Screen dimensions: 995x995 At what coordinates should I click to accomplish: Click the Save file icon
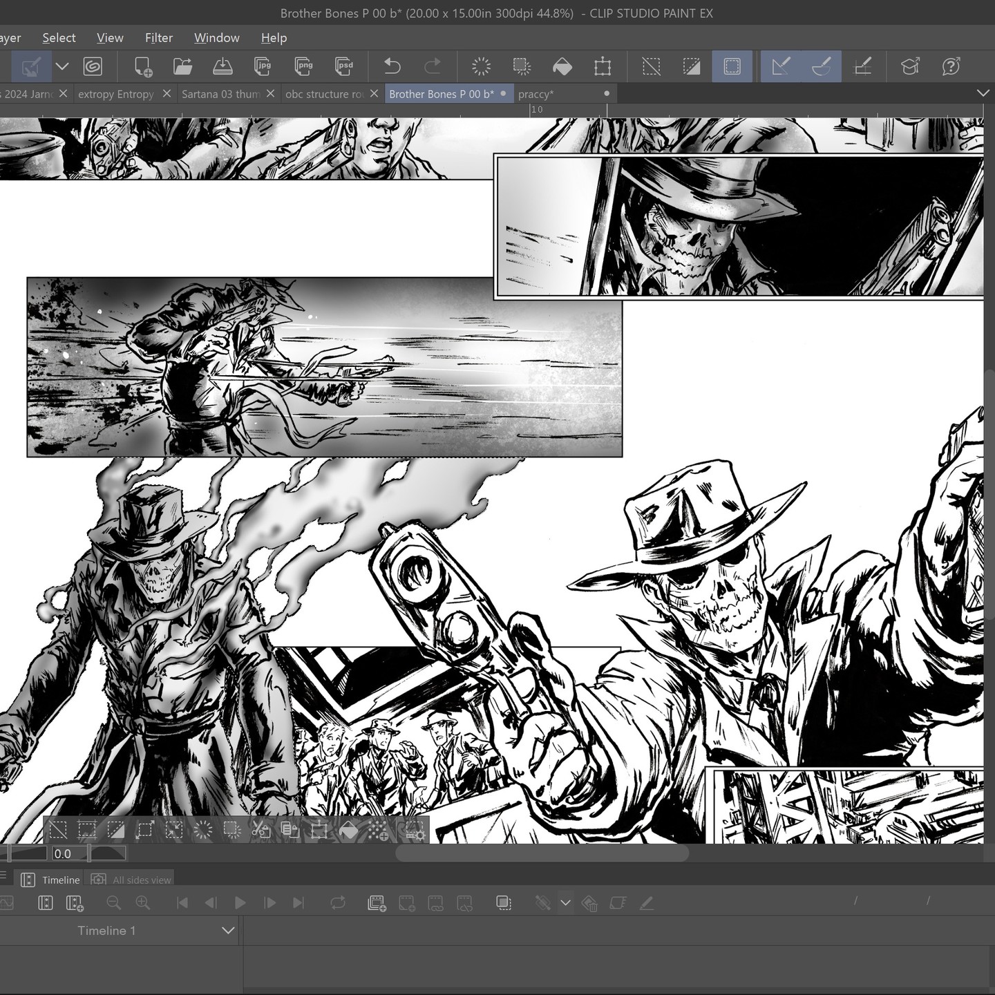click(x=222, y=66)
